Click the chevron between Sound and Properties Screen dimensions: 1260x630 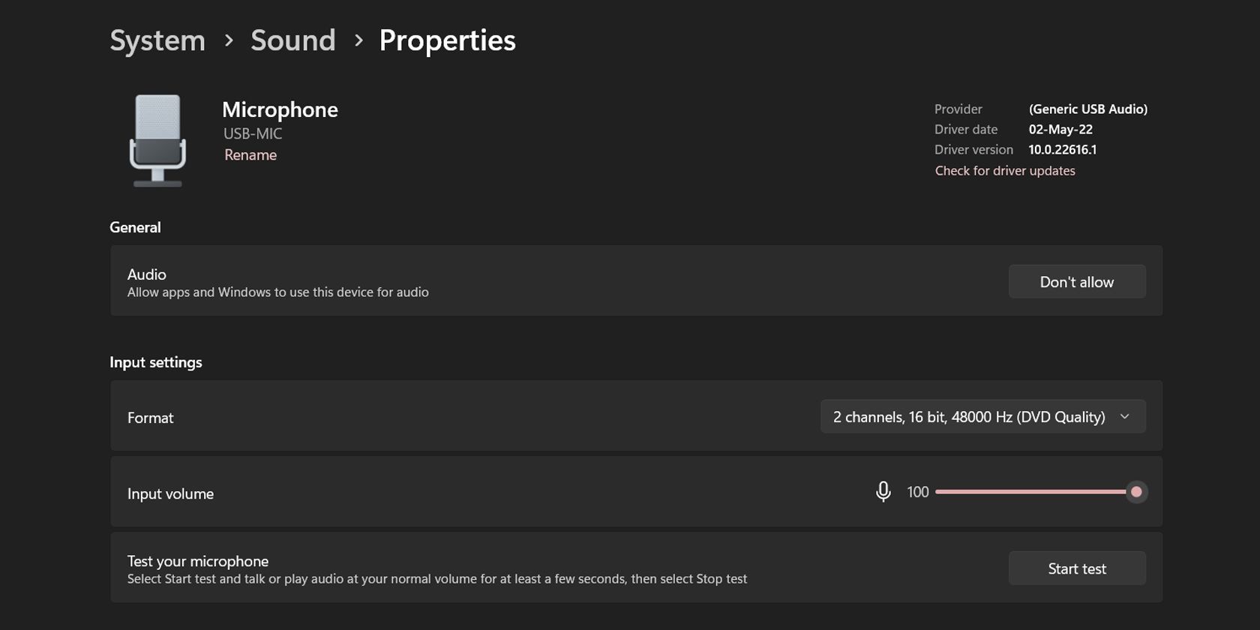tap(358, 40)
